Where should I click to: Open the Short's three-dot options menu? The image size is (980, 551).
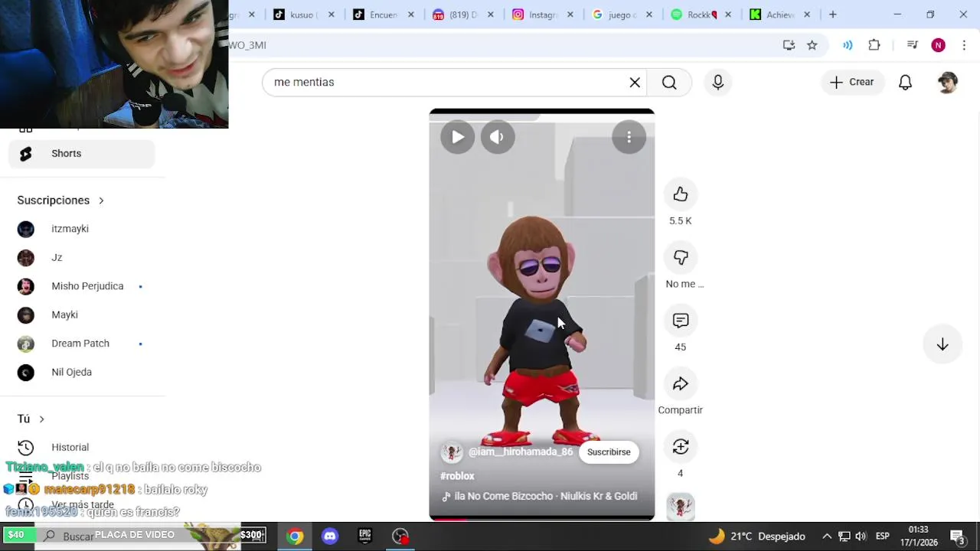pos(629,137)
